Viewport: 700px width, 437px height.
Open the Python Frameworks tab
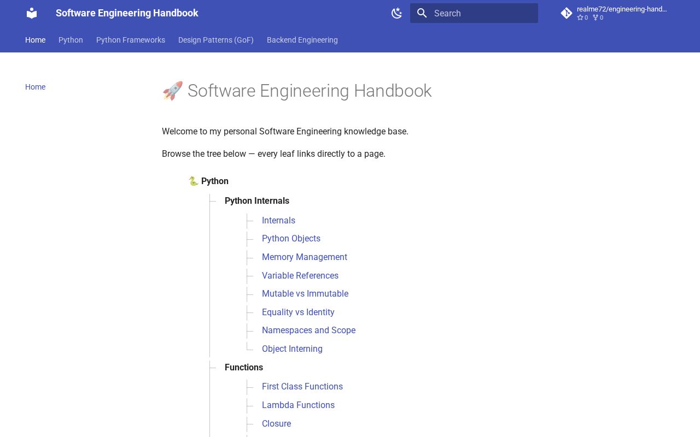pos(131,40)
